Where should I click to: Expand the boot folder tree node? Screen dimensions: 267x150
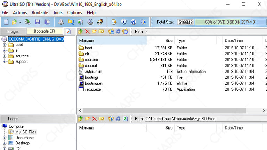click(x=5, y=45)
